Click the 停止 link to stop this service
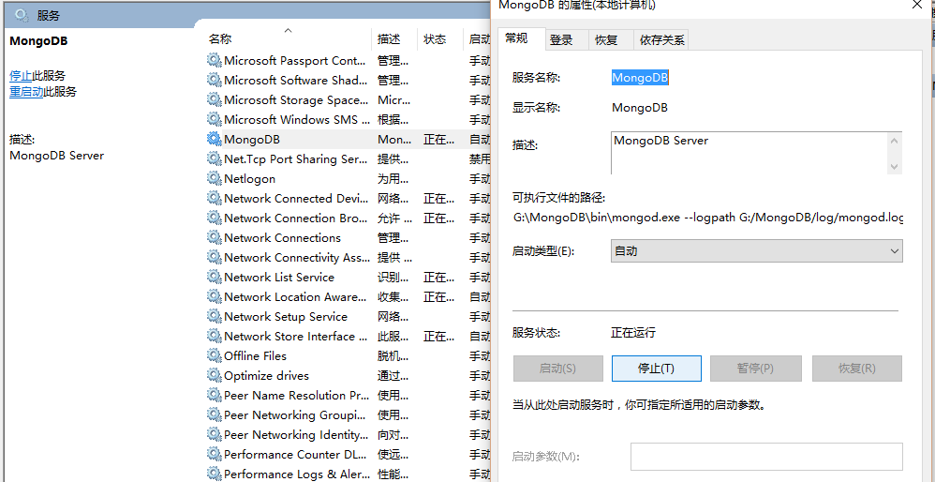935x482 pixels. tap(21, 76)
